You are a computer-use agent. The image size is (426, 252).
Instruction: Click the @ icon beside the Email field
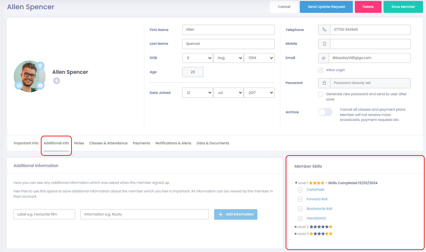[324, 58]
